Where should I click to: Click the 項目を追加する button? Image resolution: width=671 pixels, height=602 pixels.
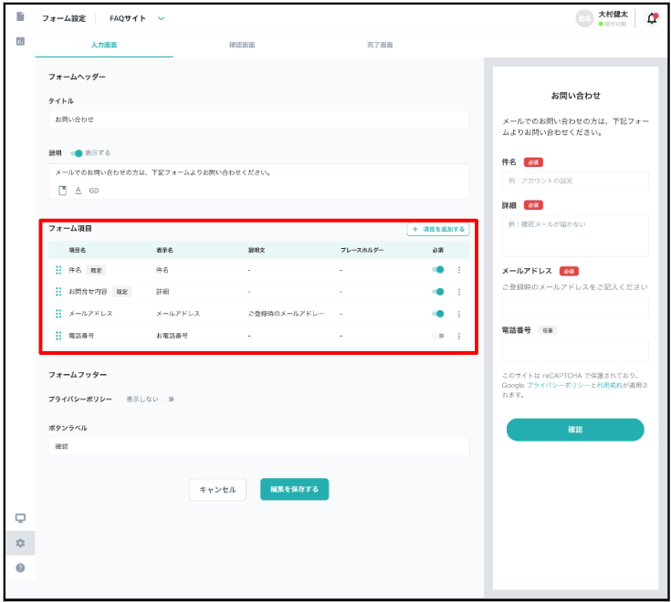click(x=438, y=230)
